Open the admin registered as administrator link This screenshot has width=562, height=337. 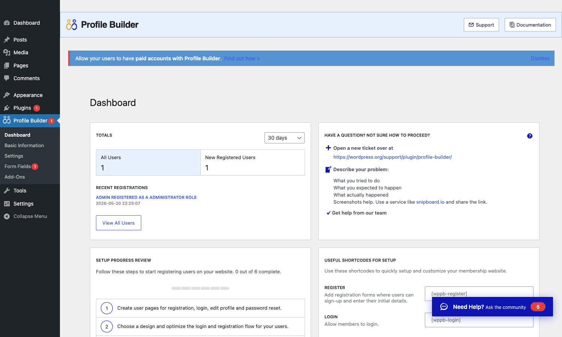pos(146,197)
